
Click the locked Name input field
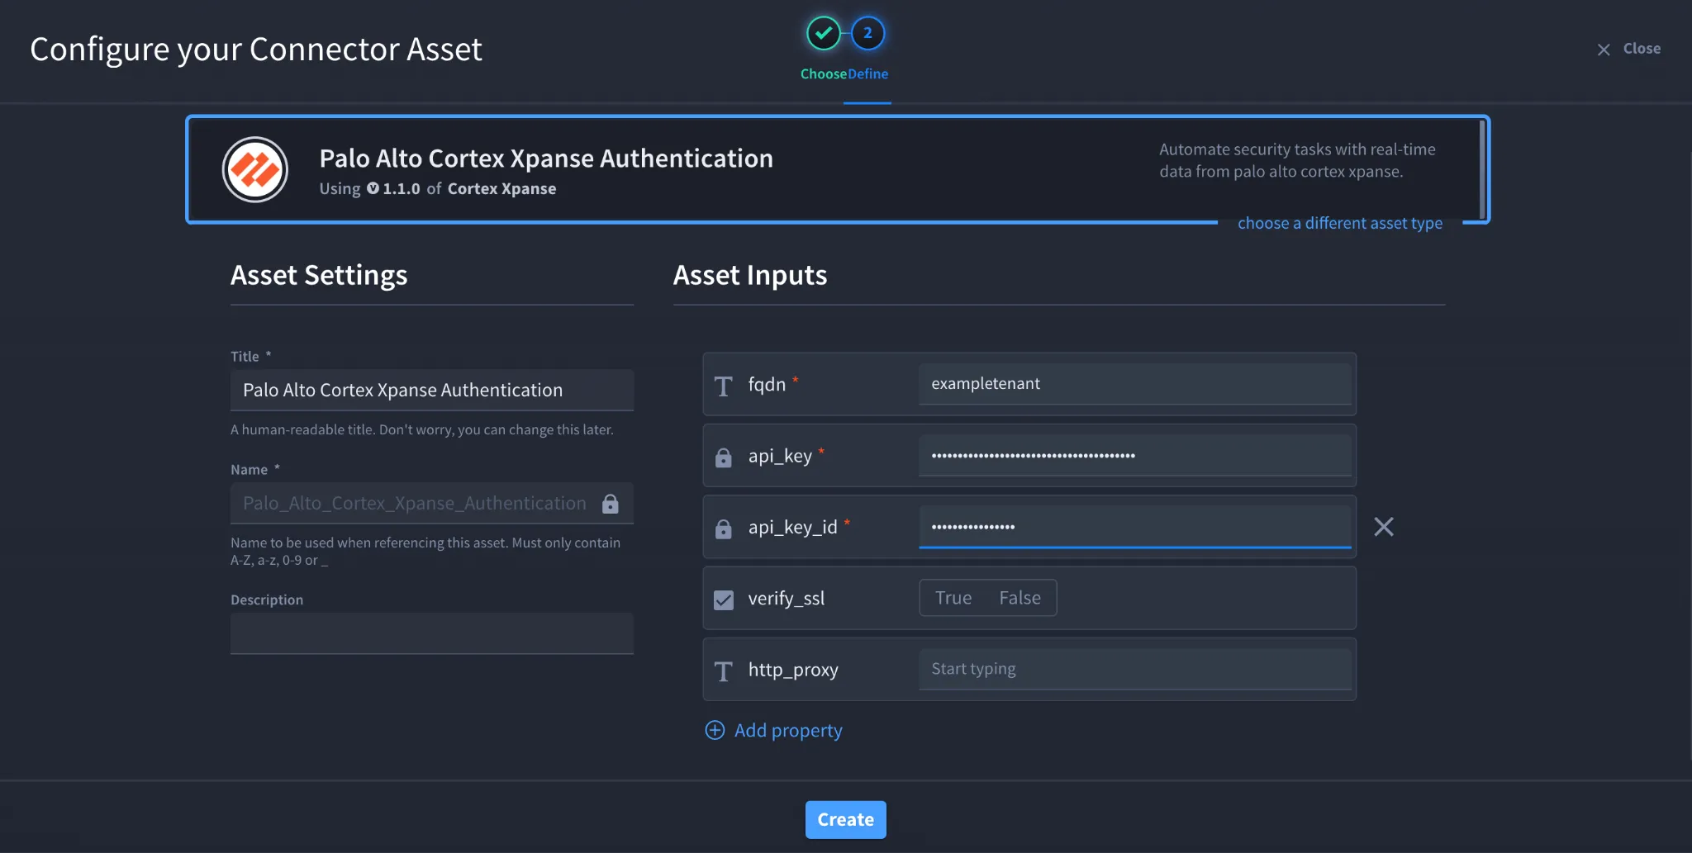pos(432,503)
